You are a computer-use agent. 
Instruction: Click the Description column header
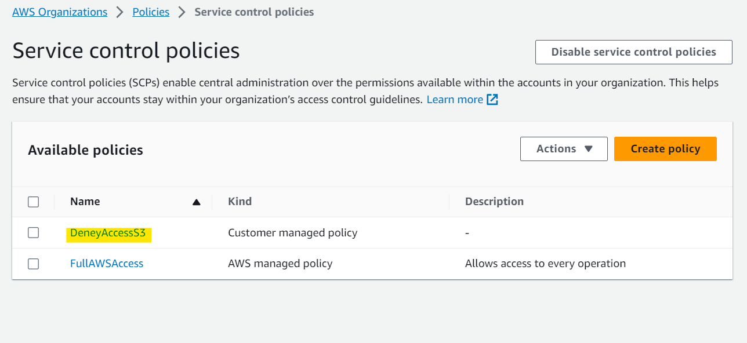494,202
